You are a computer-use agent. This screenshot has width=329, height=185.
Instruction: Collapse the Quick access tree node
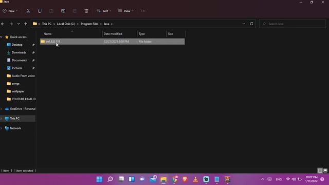(2, 37)
